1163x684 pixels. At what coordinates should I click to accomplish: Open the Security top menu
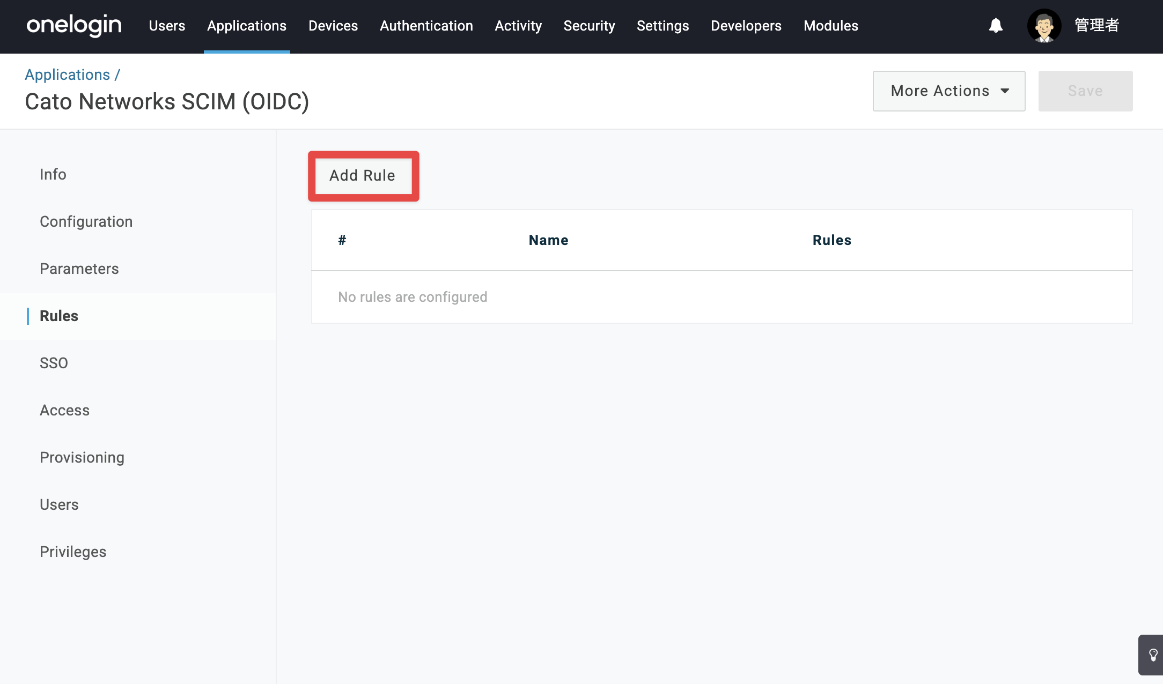point(589,26)
